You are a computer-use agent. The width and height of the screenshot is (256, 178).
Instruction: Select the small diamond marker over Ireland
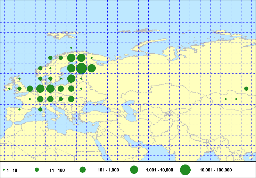(9, 89)
